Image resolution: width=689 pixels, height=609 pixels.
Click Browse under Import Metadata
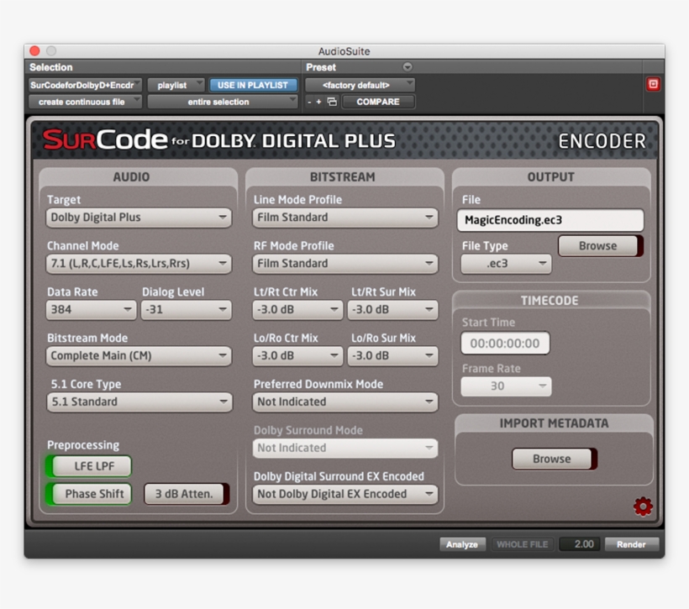click(x=554, y=459)
